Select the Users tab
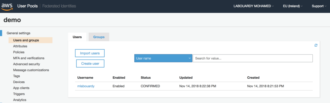 click(77, 37)
